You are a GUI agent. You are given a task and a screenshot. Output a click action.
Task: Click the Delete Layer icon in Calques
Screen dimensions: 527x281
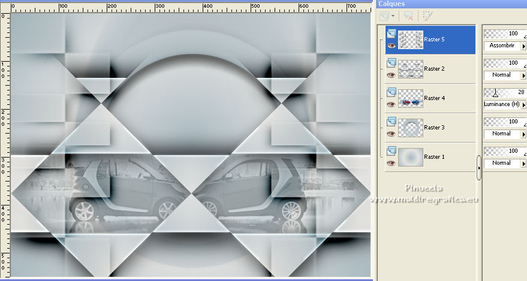click(409, 16)
